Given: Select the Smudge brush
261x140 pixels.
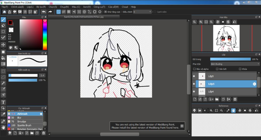Looking at the screenshot, I should [25, 121].
